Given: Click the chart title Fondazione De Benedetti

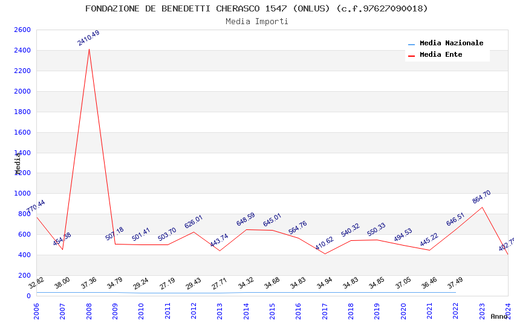Looking at the screenshot, I should click(x=256, y=8).
